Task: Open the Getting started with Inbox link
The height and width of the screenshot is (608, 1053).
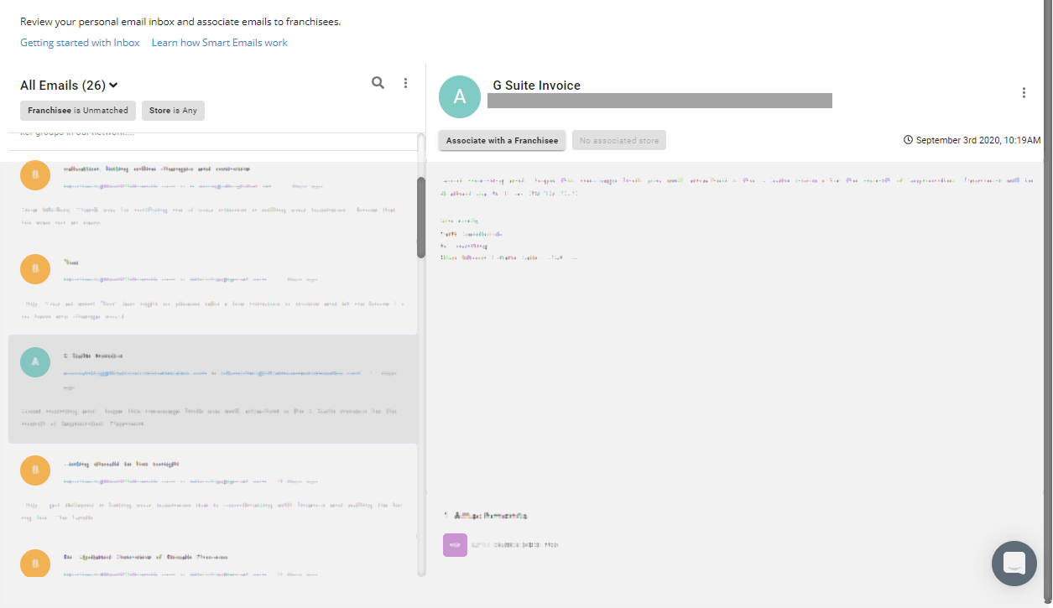Action: [x=80, y=43]
